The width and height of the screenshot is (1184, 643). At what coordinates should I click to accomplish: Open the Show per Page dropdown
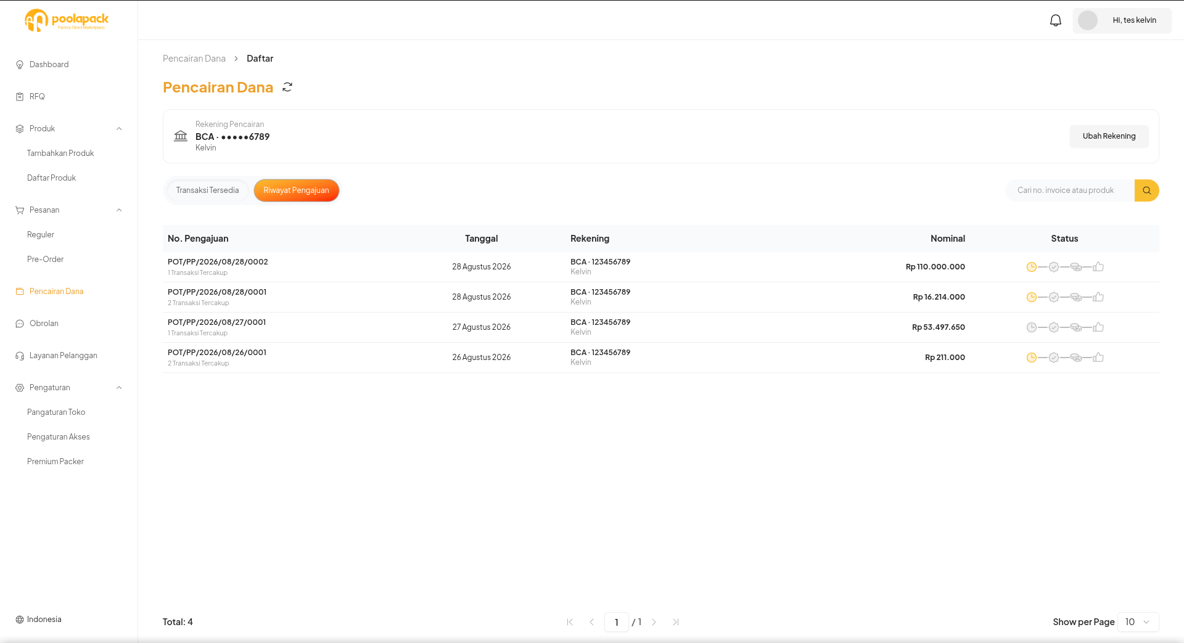coord(1138,622)
